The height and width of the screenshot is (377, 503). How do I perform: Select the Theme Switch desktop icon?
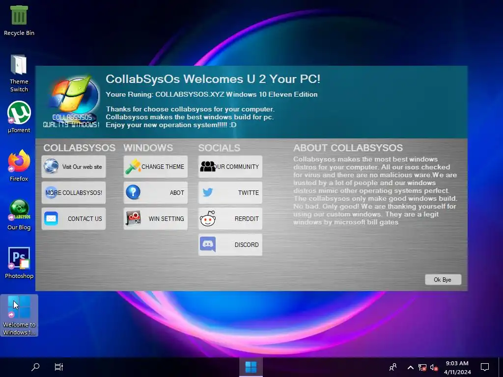point(19,74)
